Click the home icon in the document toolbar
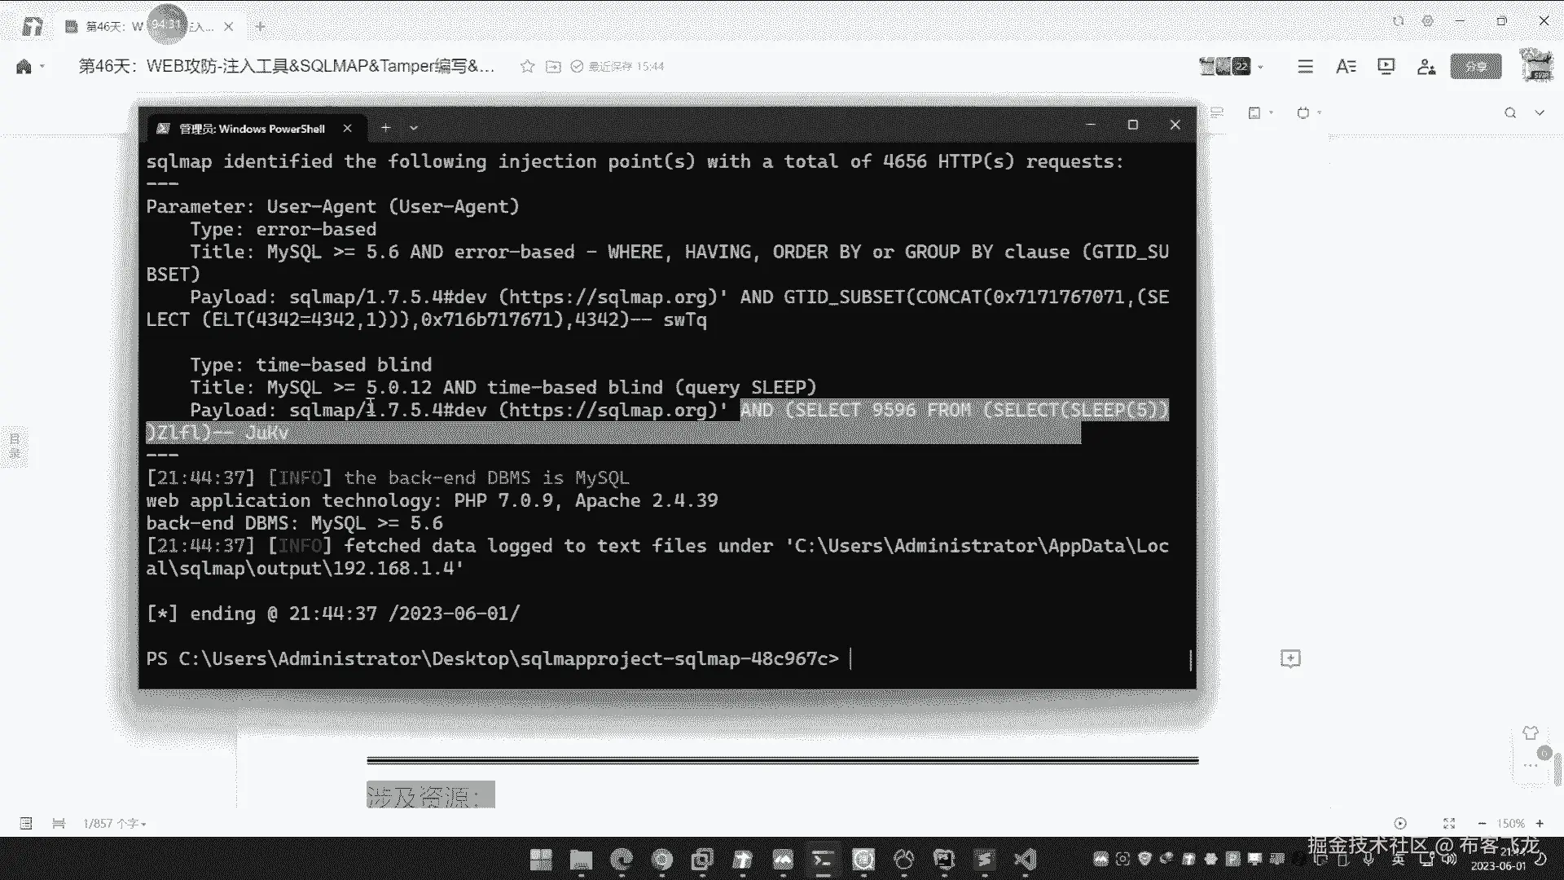This screenshot has height=880, width=1564. (x=24, y=67)
